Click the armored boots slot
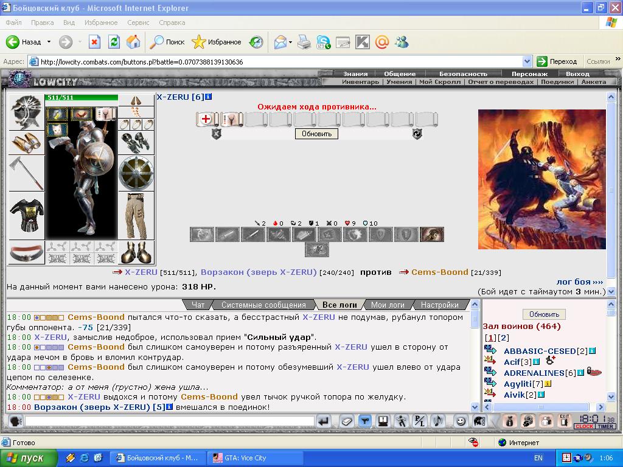Screen dimensions: 623x467 [x=136, y=253]
